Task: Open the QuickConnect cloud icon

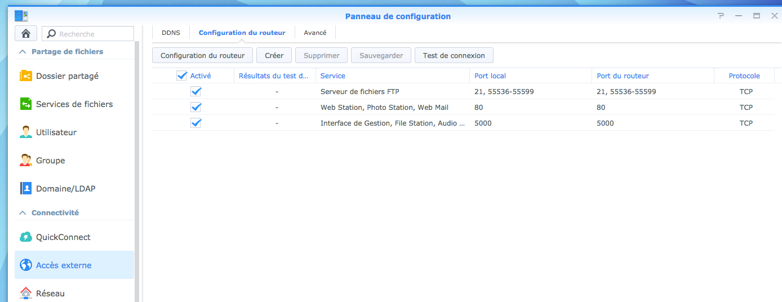Action: [26, 237]
